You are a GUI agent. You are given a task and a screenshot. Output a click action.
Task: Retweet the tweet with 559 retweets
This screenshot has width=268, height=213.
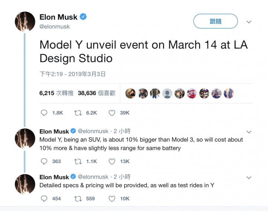click(x=78, y=199)
